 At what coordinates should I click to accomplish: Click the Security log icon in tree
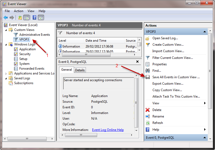(x=16, y=54)
